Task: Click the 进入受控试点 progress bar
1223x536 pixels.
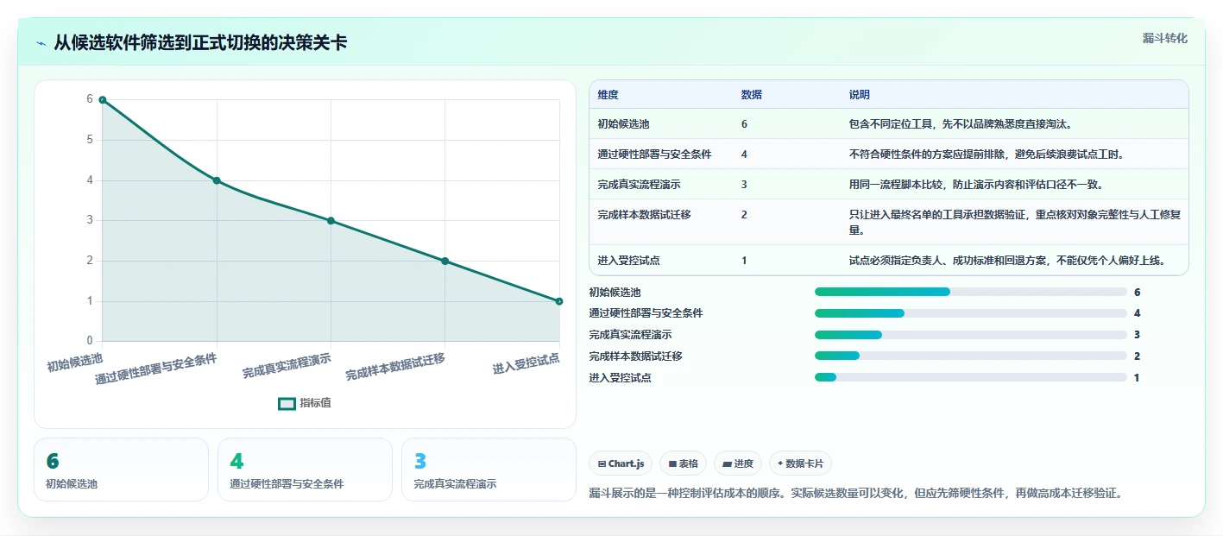Action: tap(971, 377)
